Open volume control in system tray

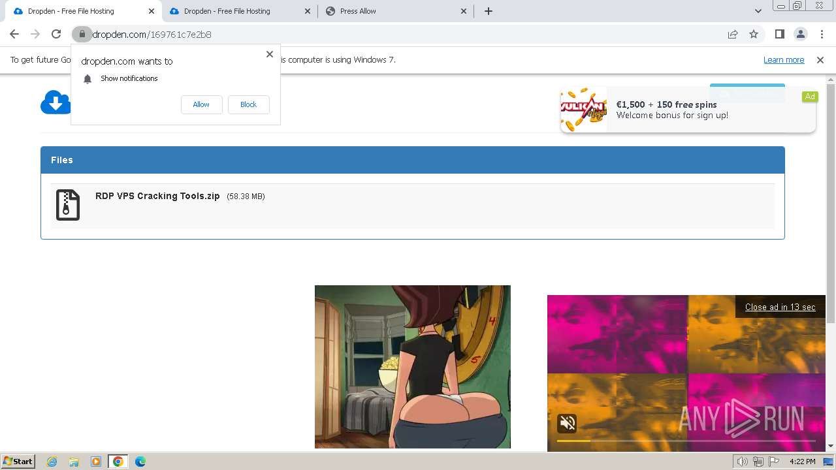[x=742, y=462]
